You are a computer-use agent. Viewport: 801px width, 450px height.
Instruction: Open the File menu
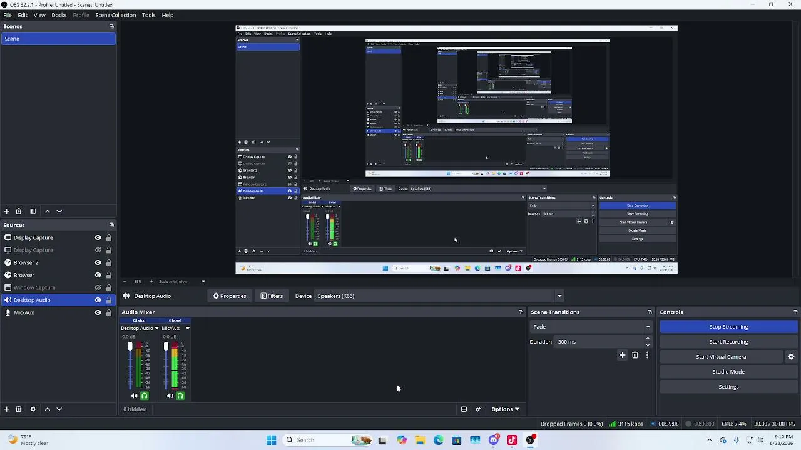pos(8,15)
